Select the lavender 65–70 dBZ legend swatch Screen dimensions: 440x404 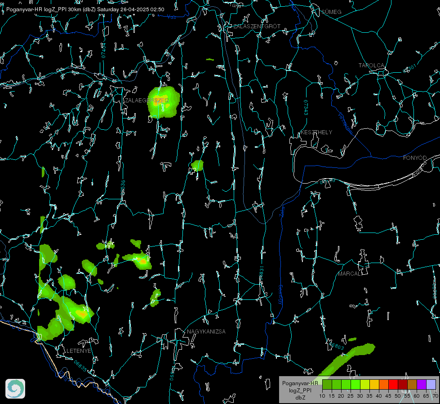431,384
